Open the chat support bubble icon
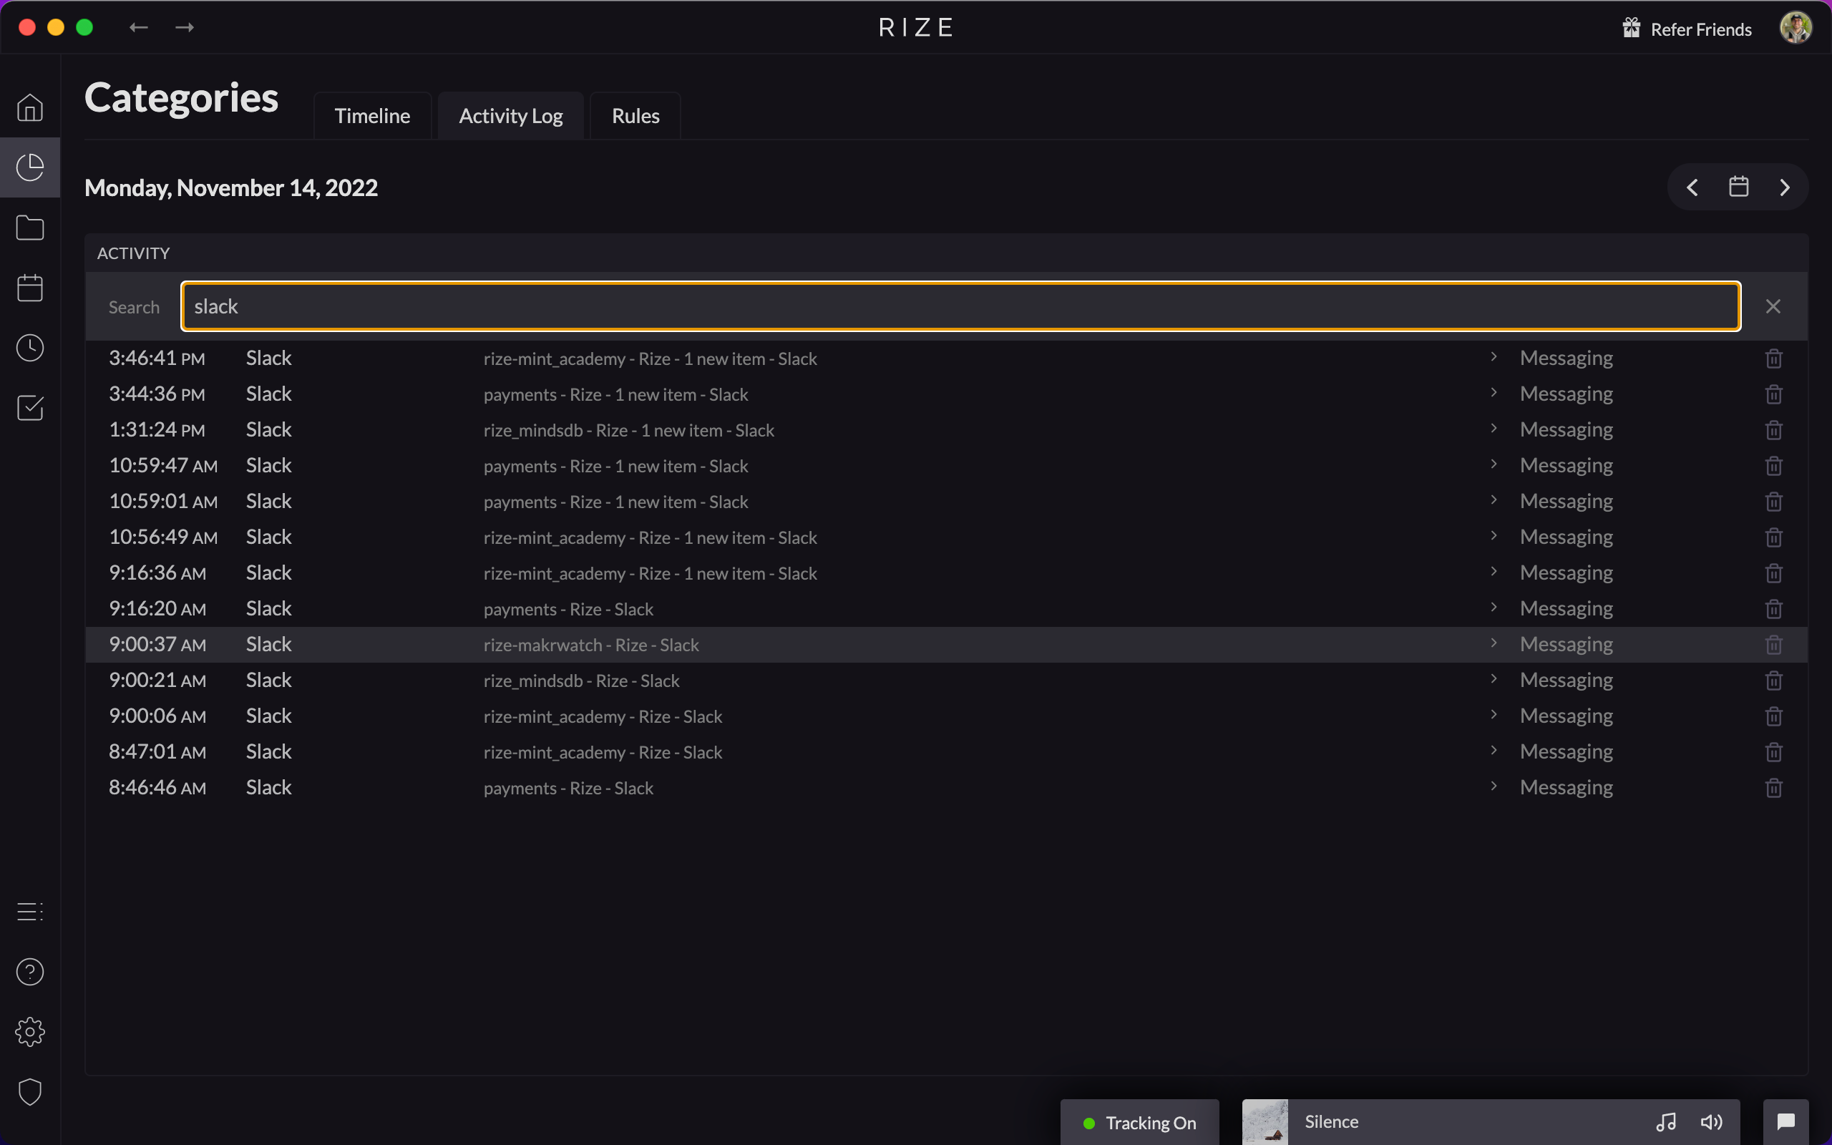Image resolution: width=1832 pixels, height=1145 pixels. pos(1785,1121)
